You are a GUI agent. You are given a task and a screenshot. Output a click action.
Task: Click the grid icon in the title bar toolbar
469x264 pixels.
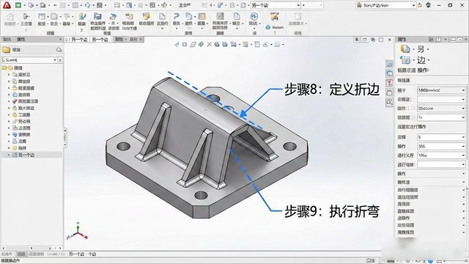point(152,5)
